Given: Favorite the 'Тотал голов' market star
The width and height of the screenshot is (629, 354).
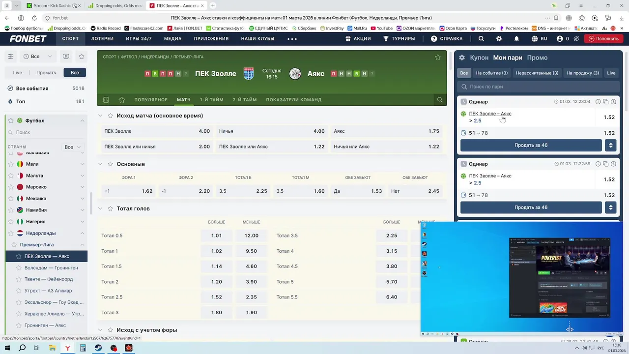Looking at the screenshot, I should pos(111,208).
